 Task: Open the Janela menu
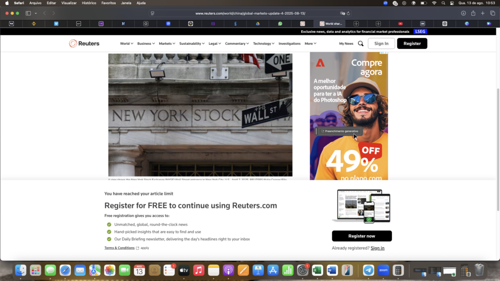point(126,3)
